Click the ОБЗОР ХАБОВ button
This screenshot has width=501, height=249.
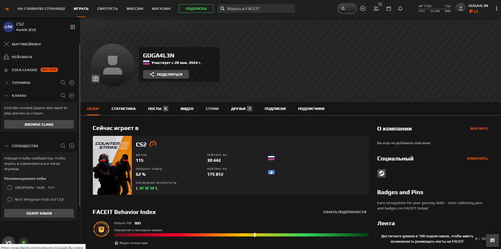[x=39, y=213]
